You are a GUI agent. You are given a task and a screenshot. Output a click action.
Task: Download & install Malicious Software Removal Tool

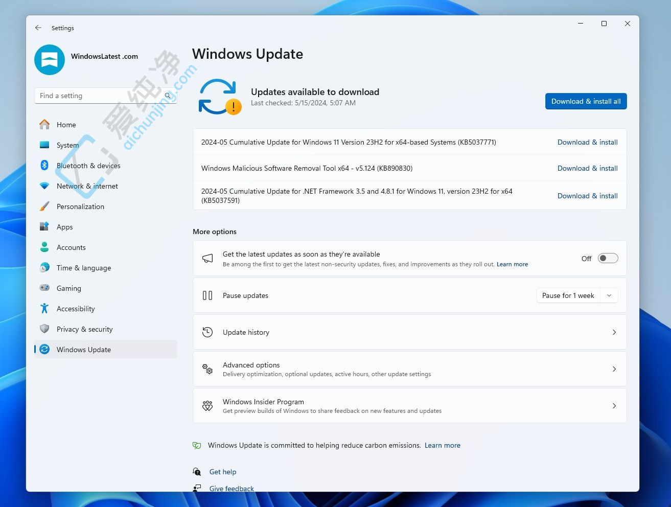click(587, 168)
